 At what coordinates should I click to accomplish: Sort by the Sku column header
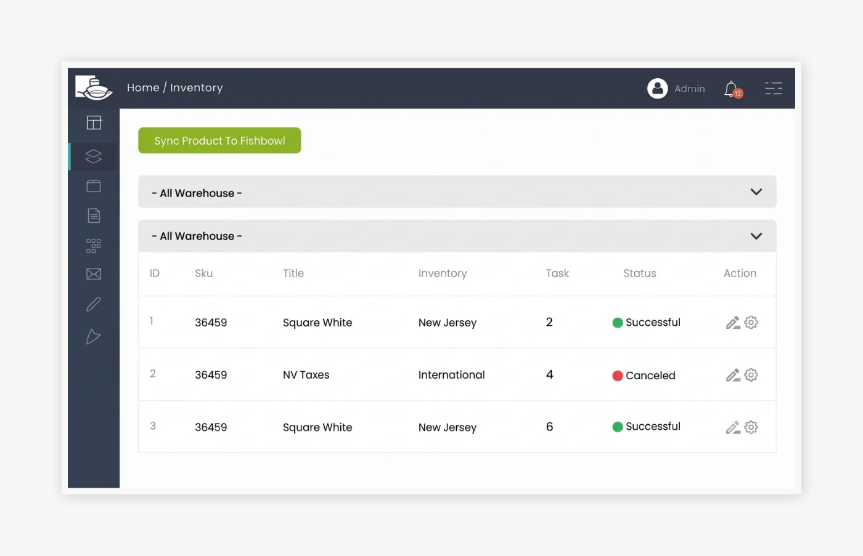pos(204,273)
